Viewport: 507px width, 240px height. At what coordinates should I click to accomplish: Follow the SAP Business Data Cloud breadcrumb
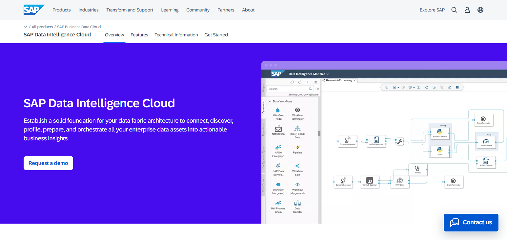click(79, 27)
